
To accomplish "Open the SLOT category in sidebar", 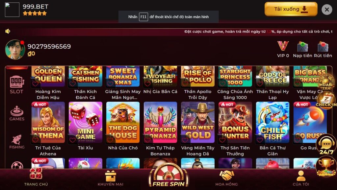I will pos(16,84).
